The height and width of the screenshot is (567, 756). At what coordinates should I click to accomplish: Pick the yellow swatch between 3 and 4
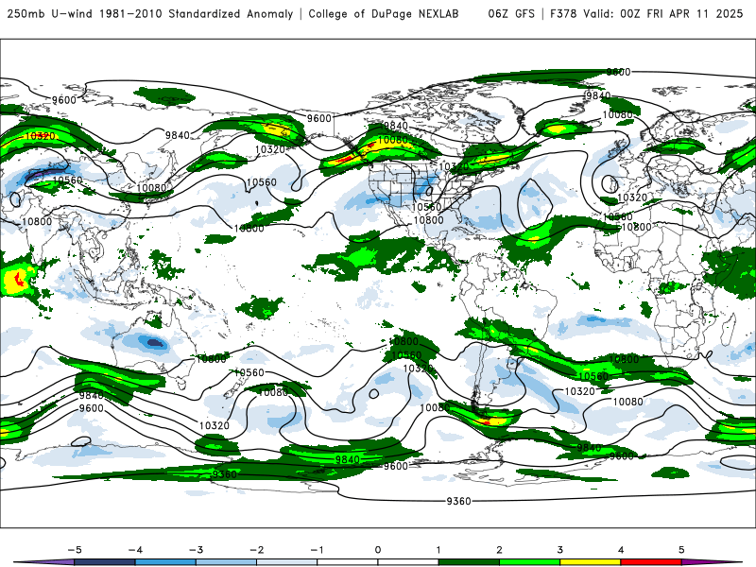pos(590,562)
